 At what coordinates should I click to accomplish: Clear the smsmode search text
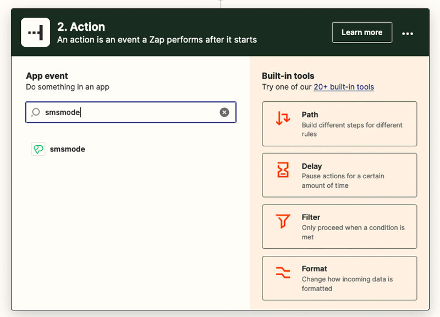pos(224,112)
